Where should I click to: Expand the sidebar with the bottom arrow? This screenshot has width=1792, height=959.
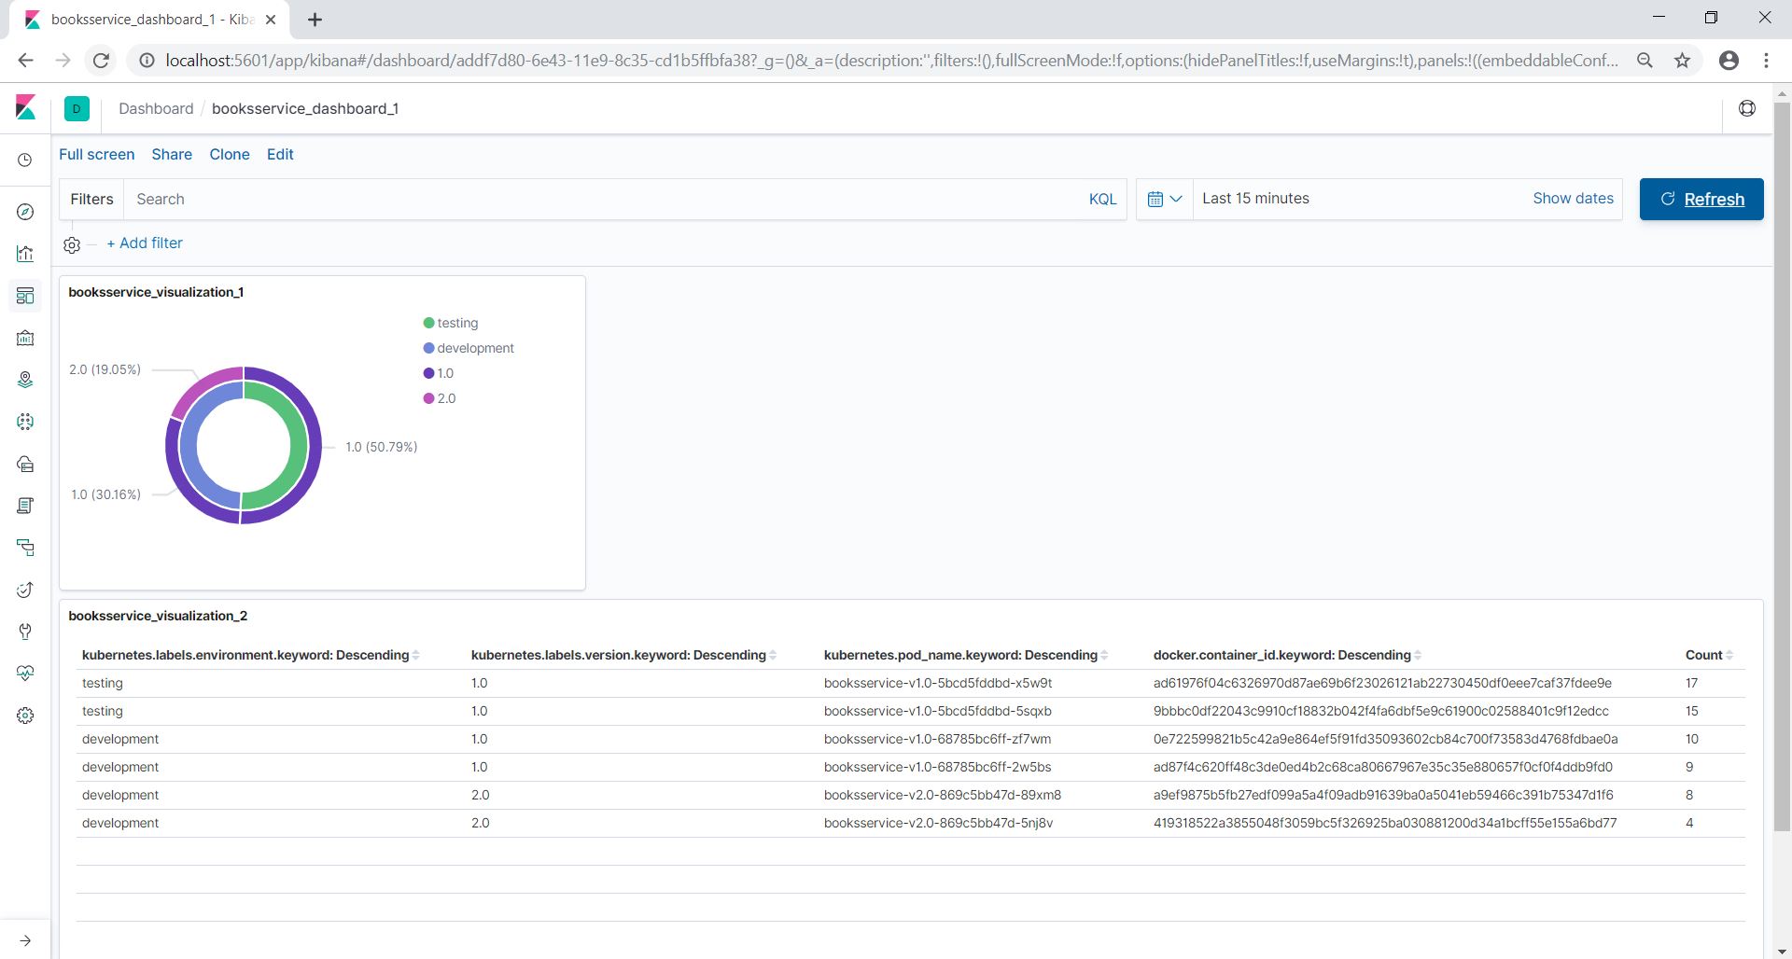[25, 940]
